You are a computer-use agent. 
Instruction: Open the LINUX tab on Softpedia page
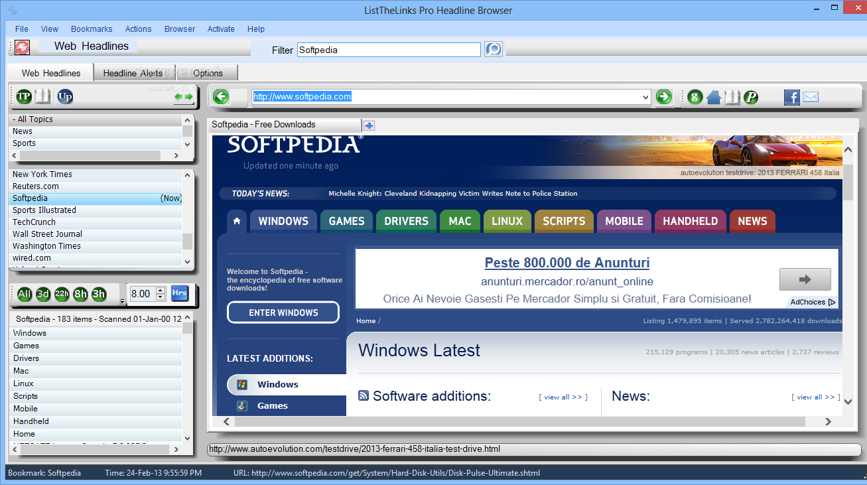click(x=507, y=221)
